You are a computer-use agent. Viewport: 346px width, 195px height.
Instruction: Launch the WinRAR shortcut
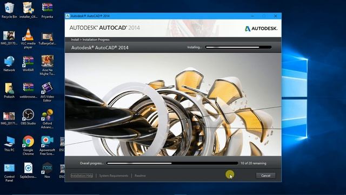tap(28, 64)
